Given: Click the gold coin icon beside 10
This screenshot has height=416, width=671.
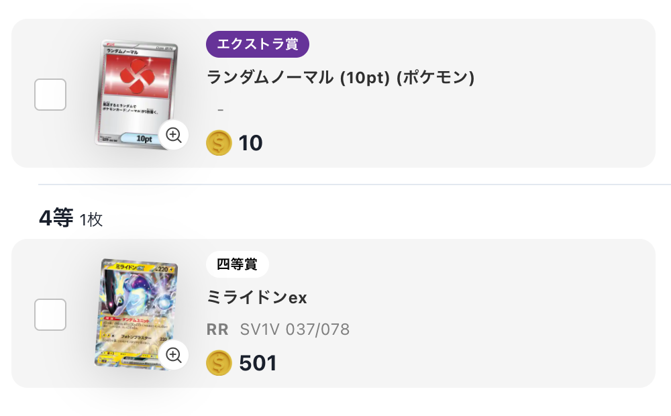Looking at the screenshot, I should click(219, 143).
